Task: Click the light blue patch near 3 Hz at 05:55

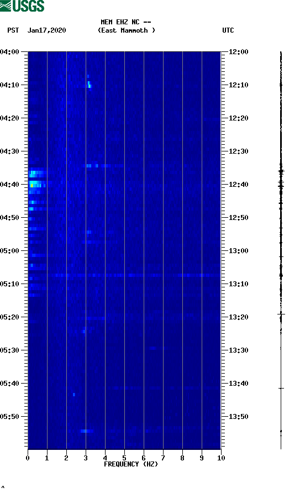Action: click(x=87, y=431)
